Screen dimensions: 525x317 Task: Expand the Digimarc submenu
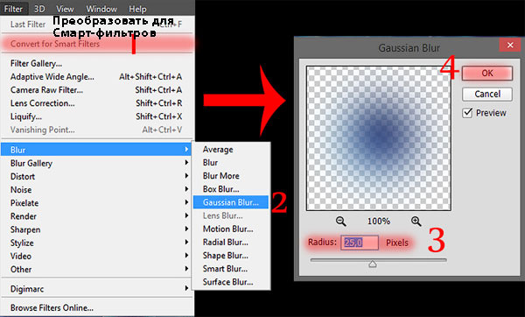(x=97, y=289)
